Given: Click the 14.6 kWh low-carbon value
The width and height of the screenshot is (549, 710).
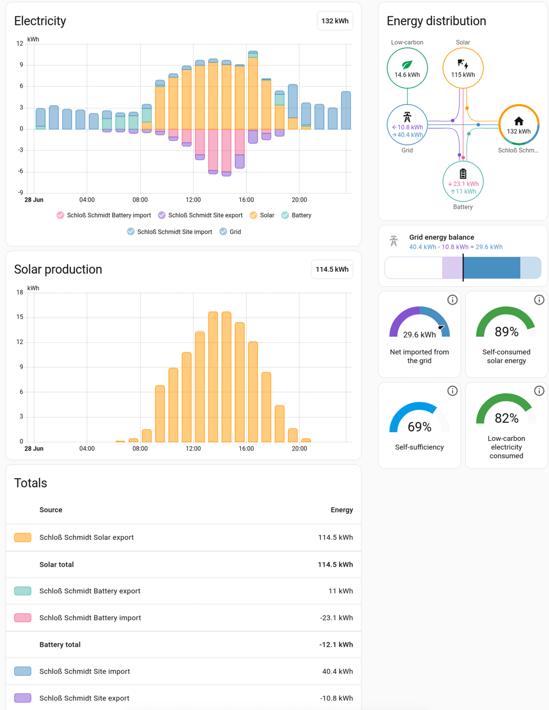Looking at the screenshot, I should tap(407, 75).
